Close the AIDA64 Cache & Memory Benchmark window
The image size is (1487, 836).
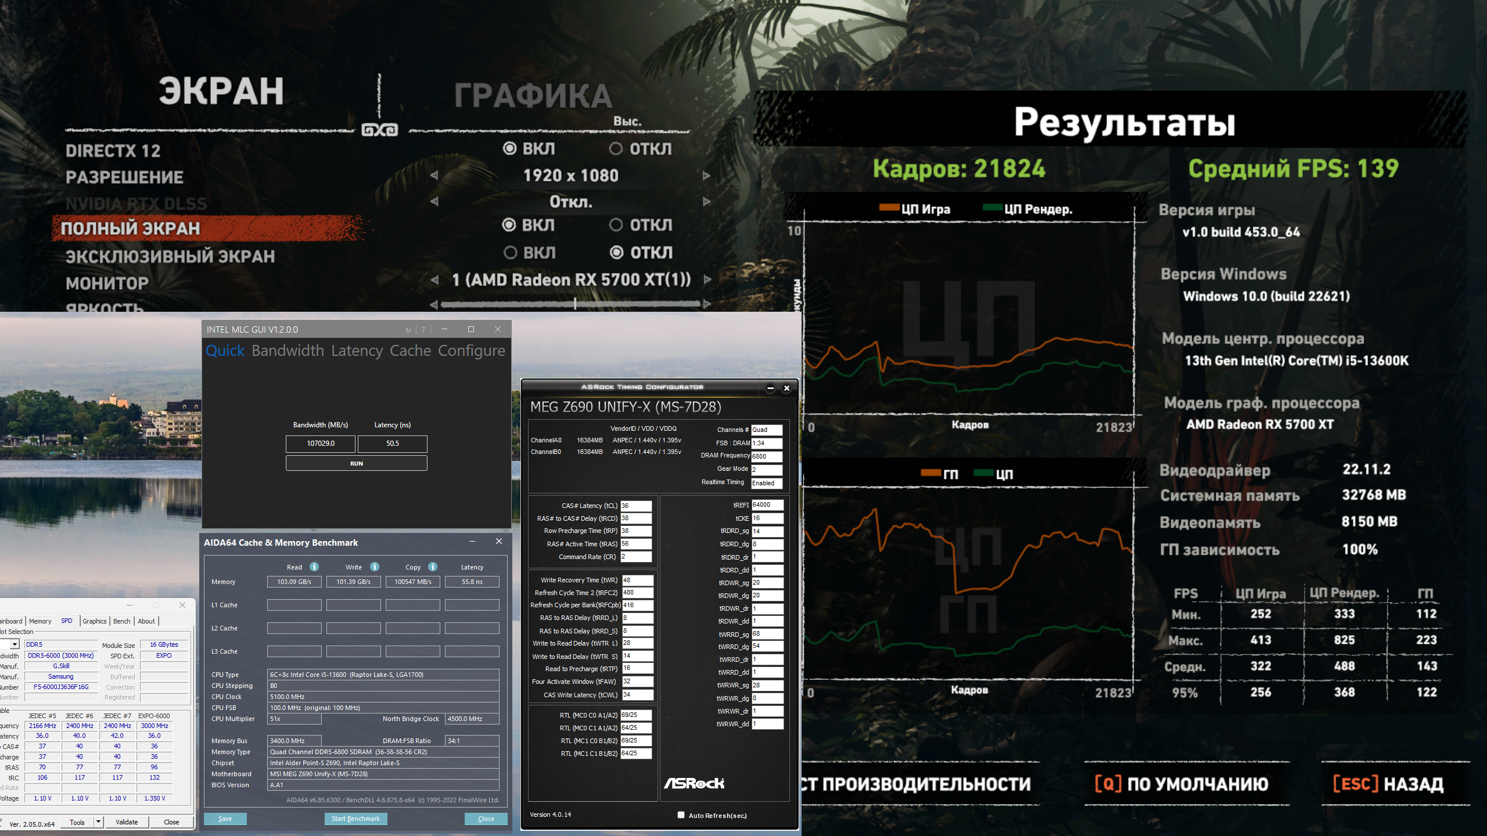click(x=498, y=541)
